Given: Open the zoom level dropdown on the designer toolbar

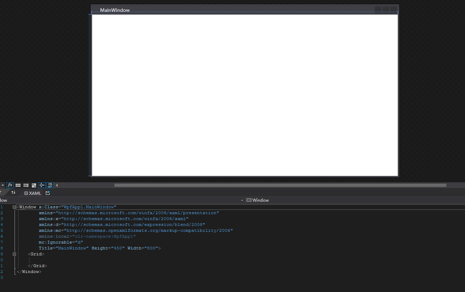Looking at the screenshot, I should 2,185.
